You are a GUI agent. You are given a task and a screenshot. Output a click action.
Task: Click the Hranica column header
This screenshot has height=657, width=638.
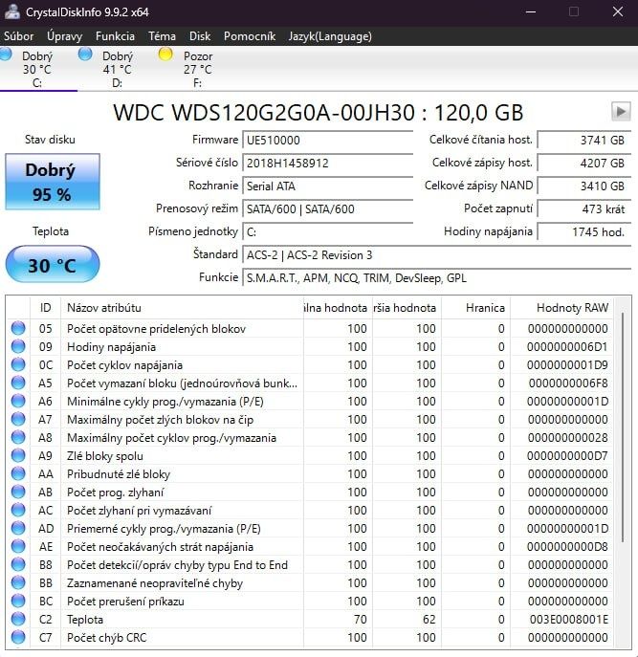click(475, 308)
